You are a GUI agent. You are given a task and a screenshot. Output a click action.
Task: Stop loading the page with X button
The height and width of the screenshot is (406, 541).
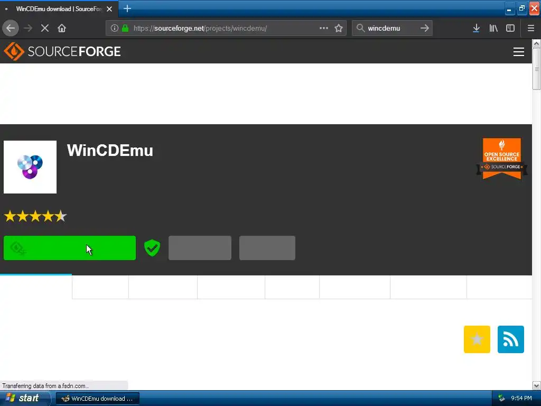[45, 28]
